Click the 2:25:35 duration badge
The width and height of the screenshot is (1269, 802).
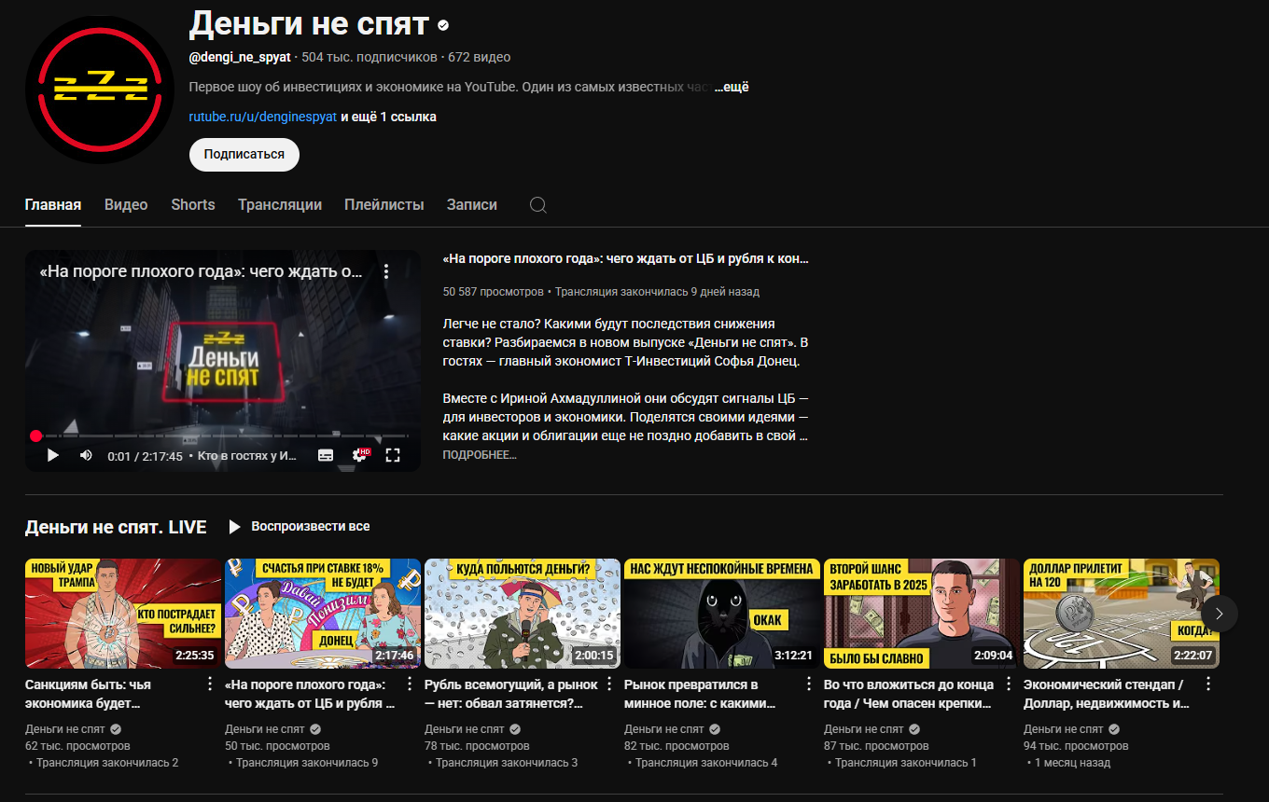click(x=195, y=656)
